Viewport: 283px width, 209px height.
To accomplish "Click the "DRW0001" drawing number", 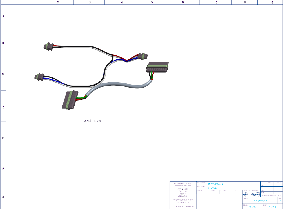I will [260, 201].
